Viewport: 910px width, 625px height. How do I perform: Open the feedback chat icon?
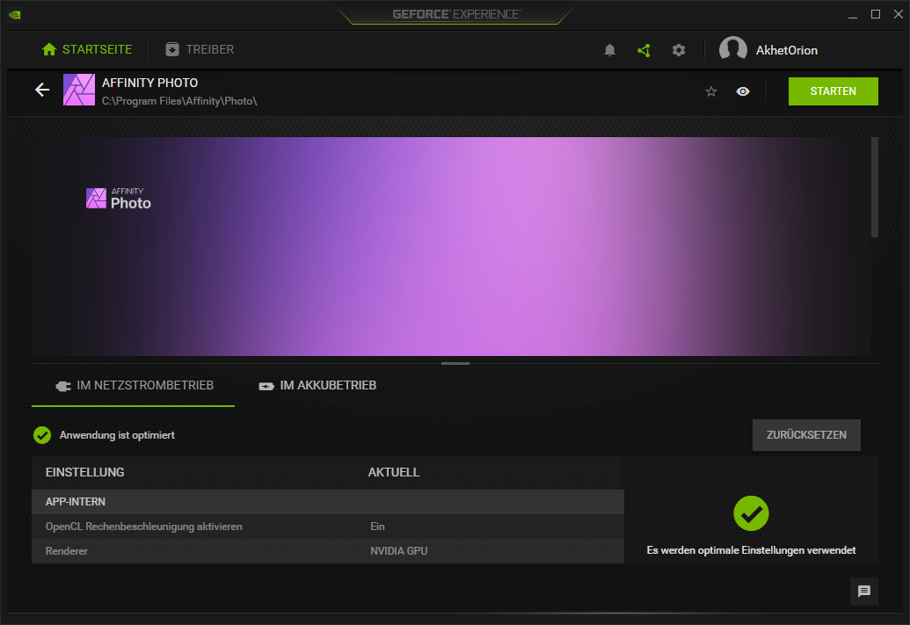pos(864,592)
